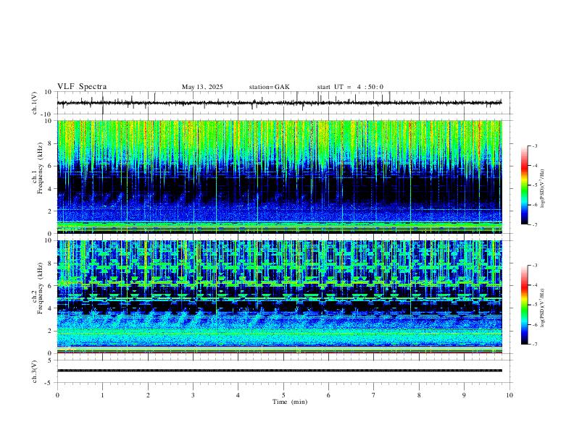Click the time axis tick label '4'

click(238, 395)
